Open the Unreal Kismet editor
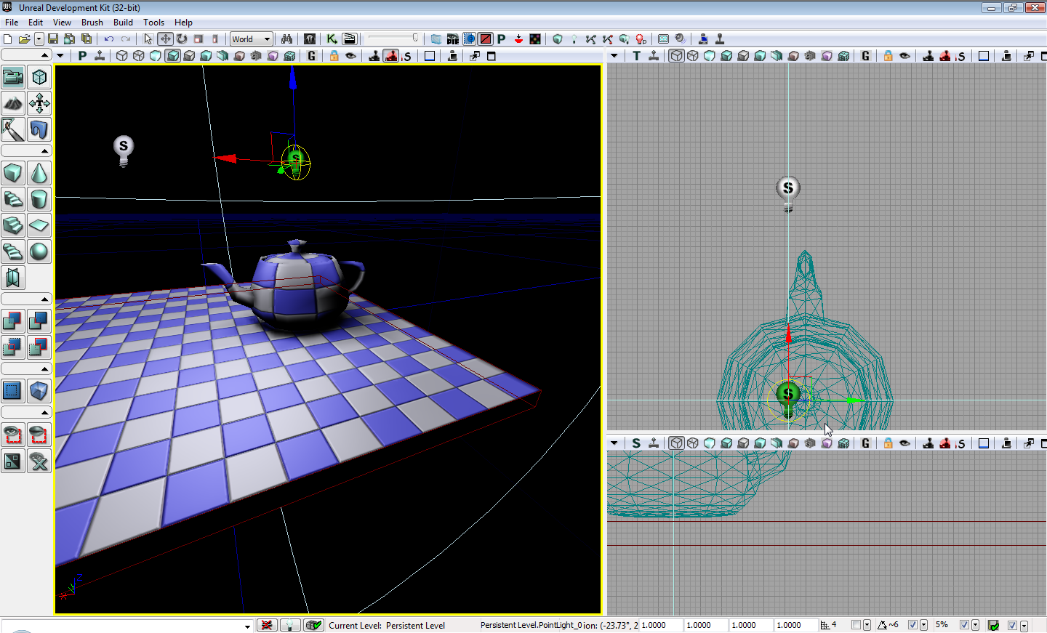This screenshot has height=633, width=1047. tap(332, 39)
